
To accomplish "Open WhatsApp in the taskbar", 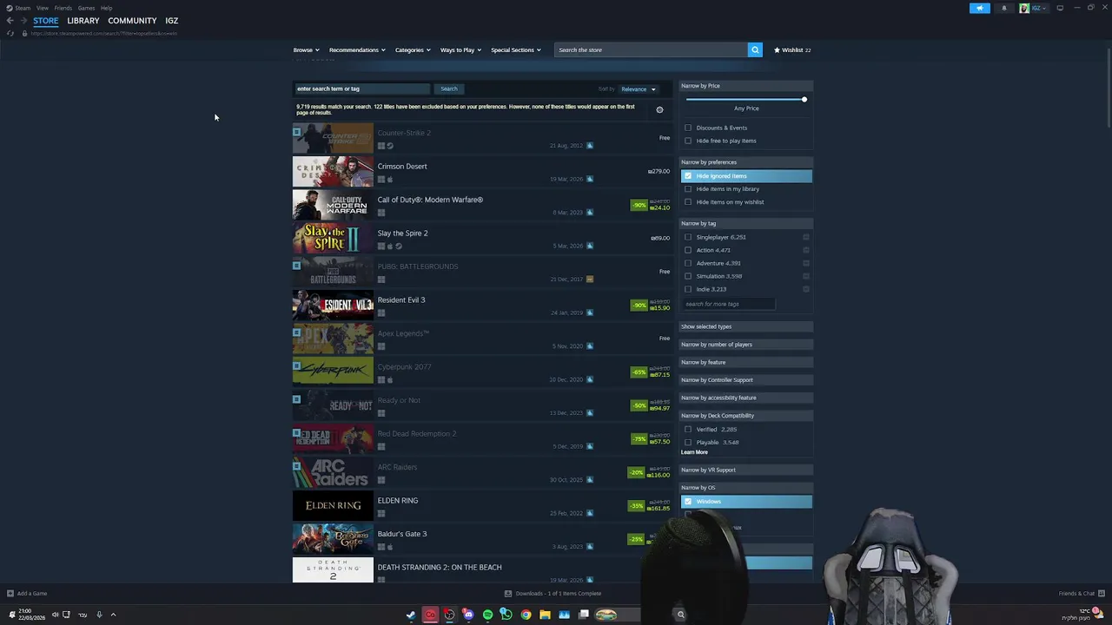I will point(506,615).
